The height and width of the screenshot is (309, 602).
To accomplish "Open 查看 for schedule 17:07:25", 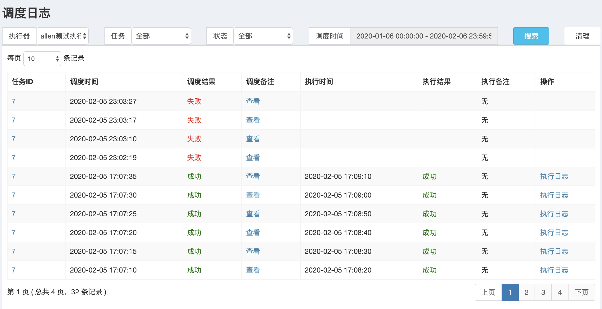I will point(253,214).
